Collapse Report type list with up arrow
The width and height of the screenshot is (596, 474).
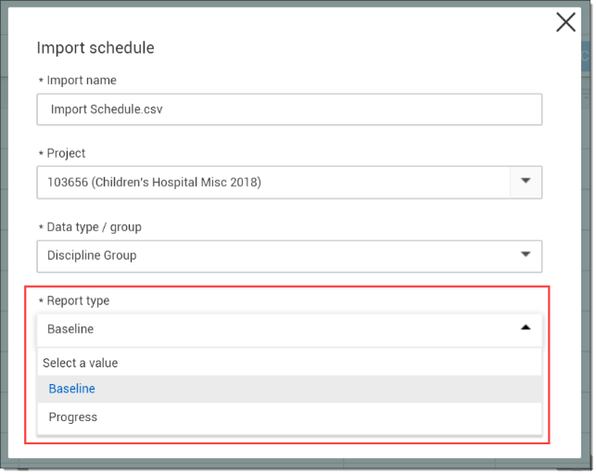[526, 328]
